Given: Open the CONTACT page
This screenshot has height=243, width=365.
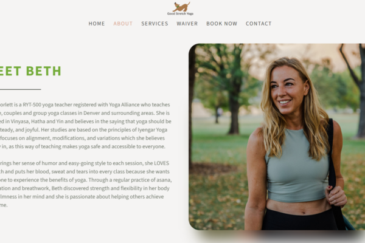Looking at the screenshot, I should coord(259,24).
